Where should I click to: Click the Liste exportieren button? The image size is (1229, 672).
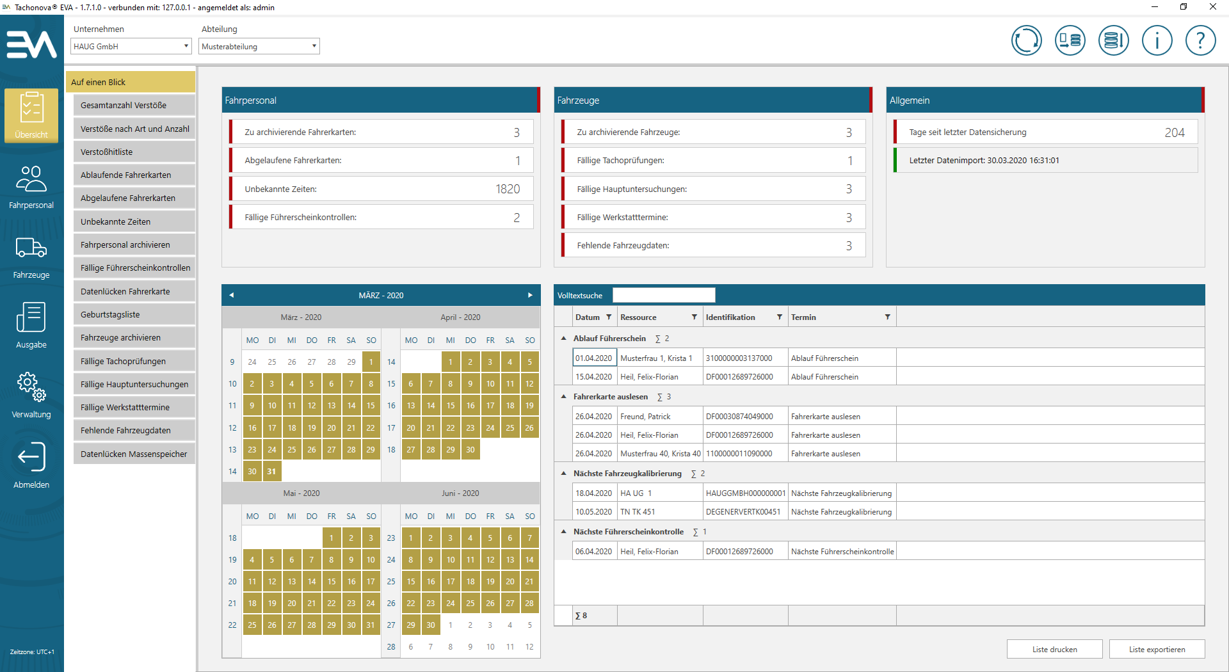[1157, 649]
